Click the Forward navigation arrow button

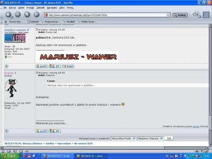point(18,14)
